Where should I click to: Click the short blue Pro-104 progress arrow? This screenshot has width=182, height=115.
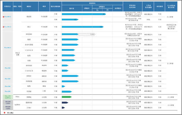(x=64, y=86)
